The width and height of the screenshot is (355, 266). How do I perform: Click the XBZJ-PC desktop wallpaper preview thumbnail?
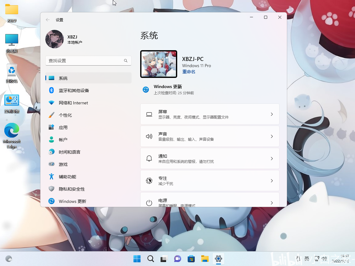[159, 64]
